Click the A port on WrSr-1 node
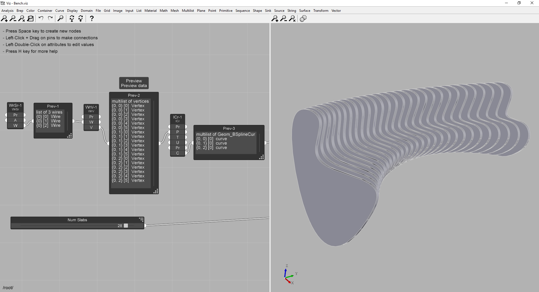This screenshot has width=539, height=292. tap(15, 120)
